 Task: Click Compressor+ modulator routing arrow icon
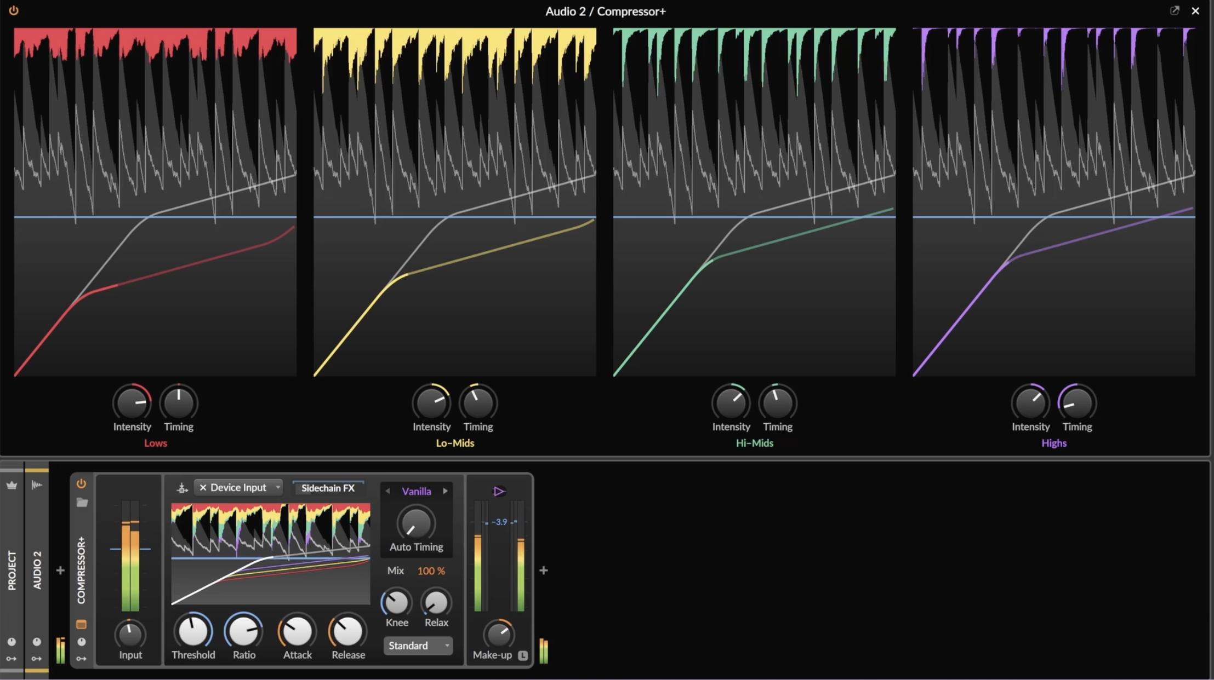click(x=81, y=659)
